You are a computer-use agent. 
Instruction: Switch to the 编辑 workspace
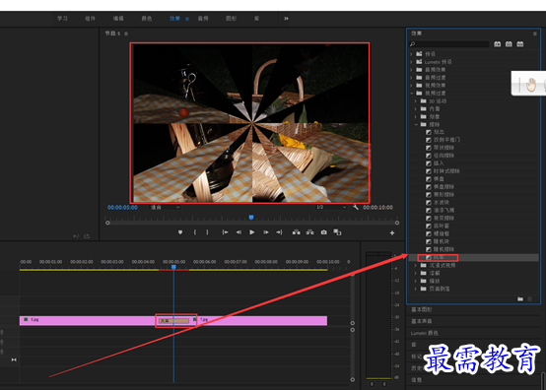(x=118, y=19)
